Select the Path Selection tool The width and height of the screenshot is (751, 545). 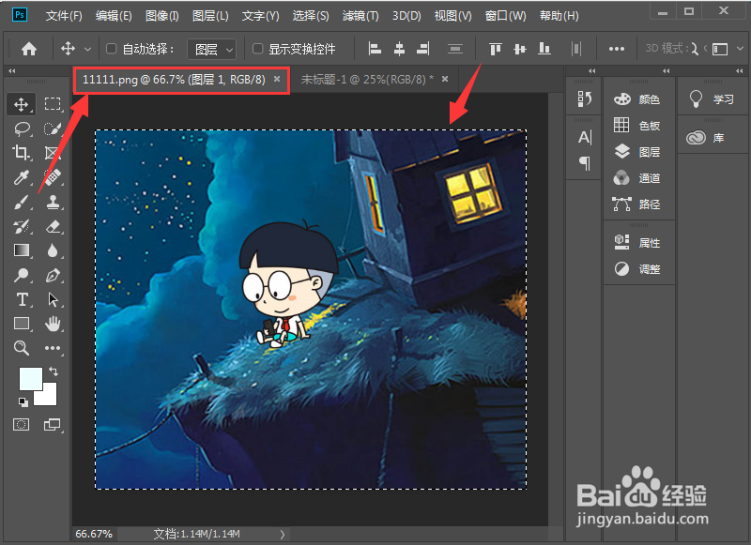53,299
